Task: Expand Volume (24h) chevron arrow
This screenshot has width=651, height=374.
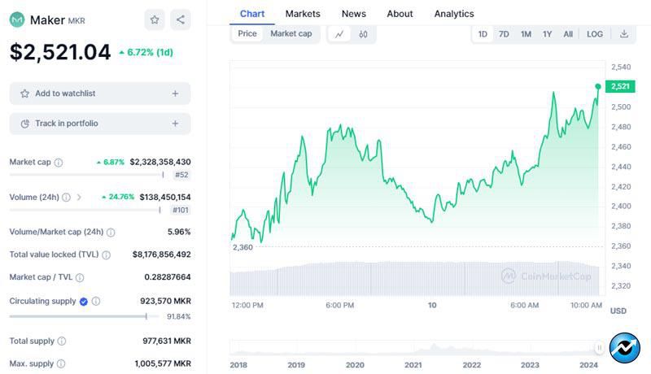Action: (x=79, y=198)
